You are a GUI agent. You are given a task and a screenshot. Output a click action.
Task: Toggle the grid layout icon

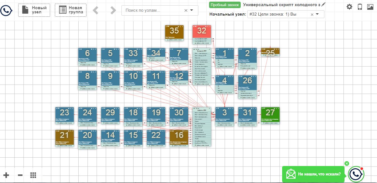pos(33,175)
